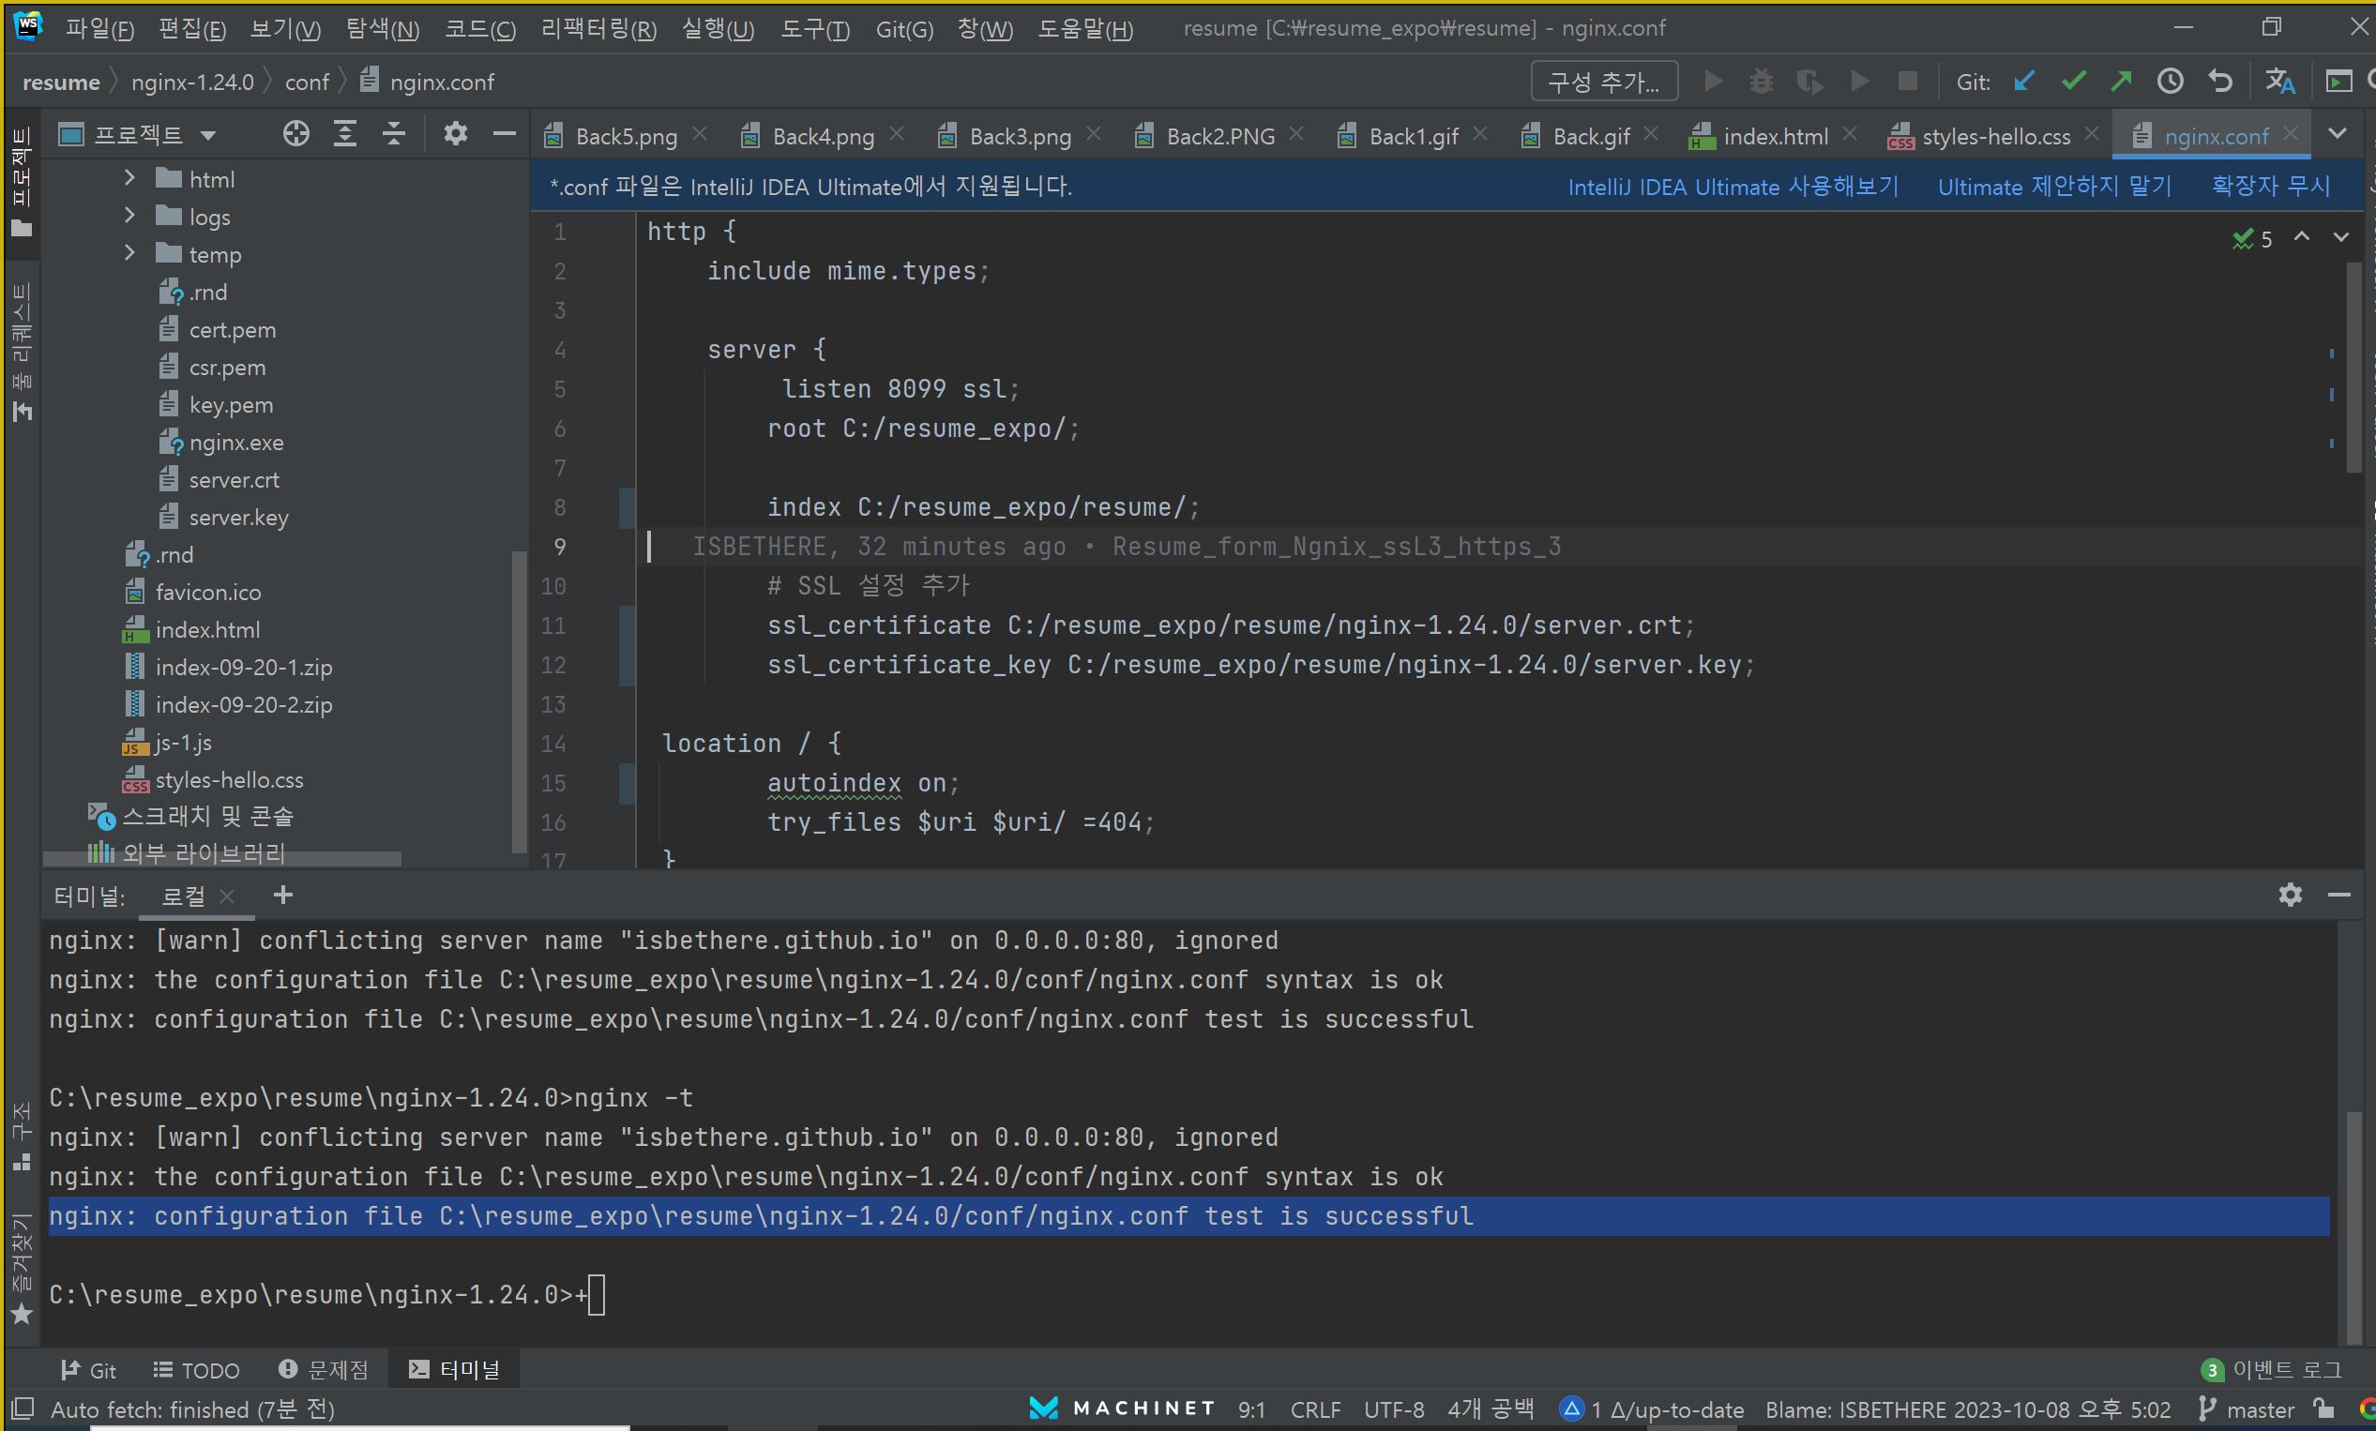Switch to the index.html editor tab
The width and height of the screenshot is (2376, 1431).
click(1775, 137)
